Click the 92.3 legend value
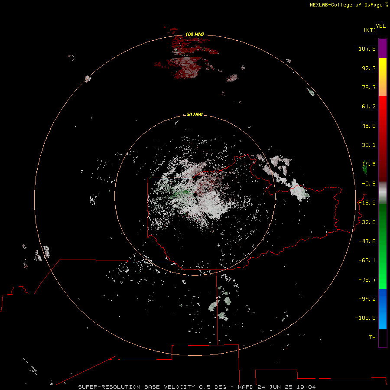The height and width of the screenshot is (390, 390). click(369, 68)
